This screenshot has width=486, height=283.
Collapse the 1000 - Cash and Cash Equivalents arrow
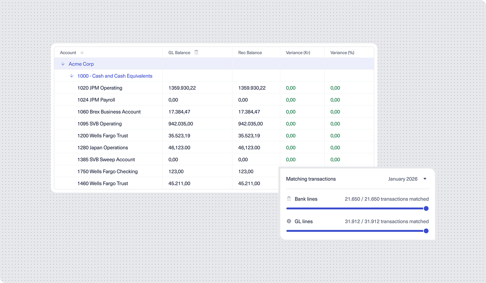click(72, 76)
